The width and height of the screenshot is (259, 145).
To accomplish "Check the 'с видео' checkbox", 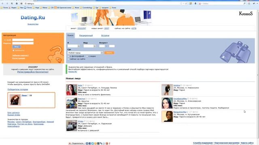I will click(87, 56).
